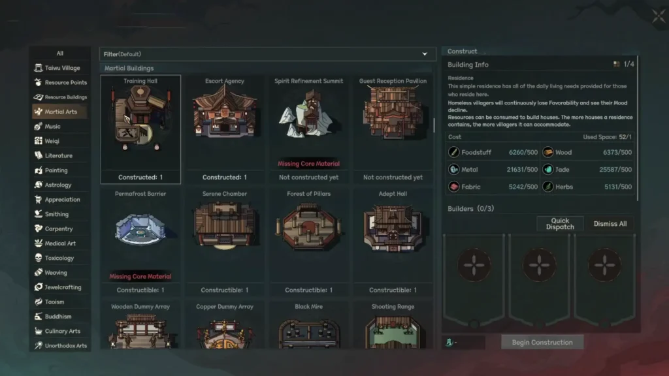Screen dimensions: 669x376
Task: Select the Taiwu Village category icon
Action: pos(39,68)
